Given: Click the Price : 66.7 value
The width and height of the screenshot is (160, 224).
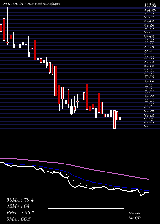Looking at the screenshot, I should click(x=20, y=213).
